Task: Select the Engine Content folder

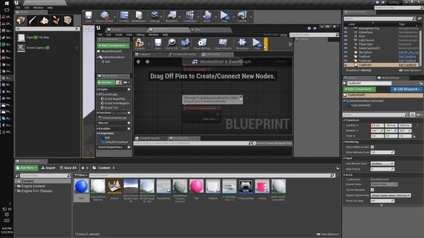Action: click(33, 186)
